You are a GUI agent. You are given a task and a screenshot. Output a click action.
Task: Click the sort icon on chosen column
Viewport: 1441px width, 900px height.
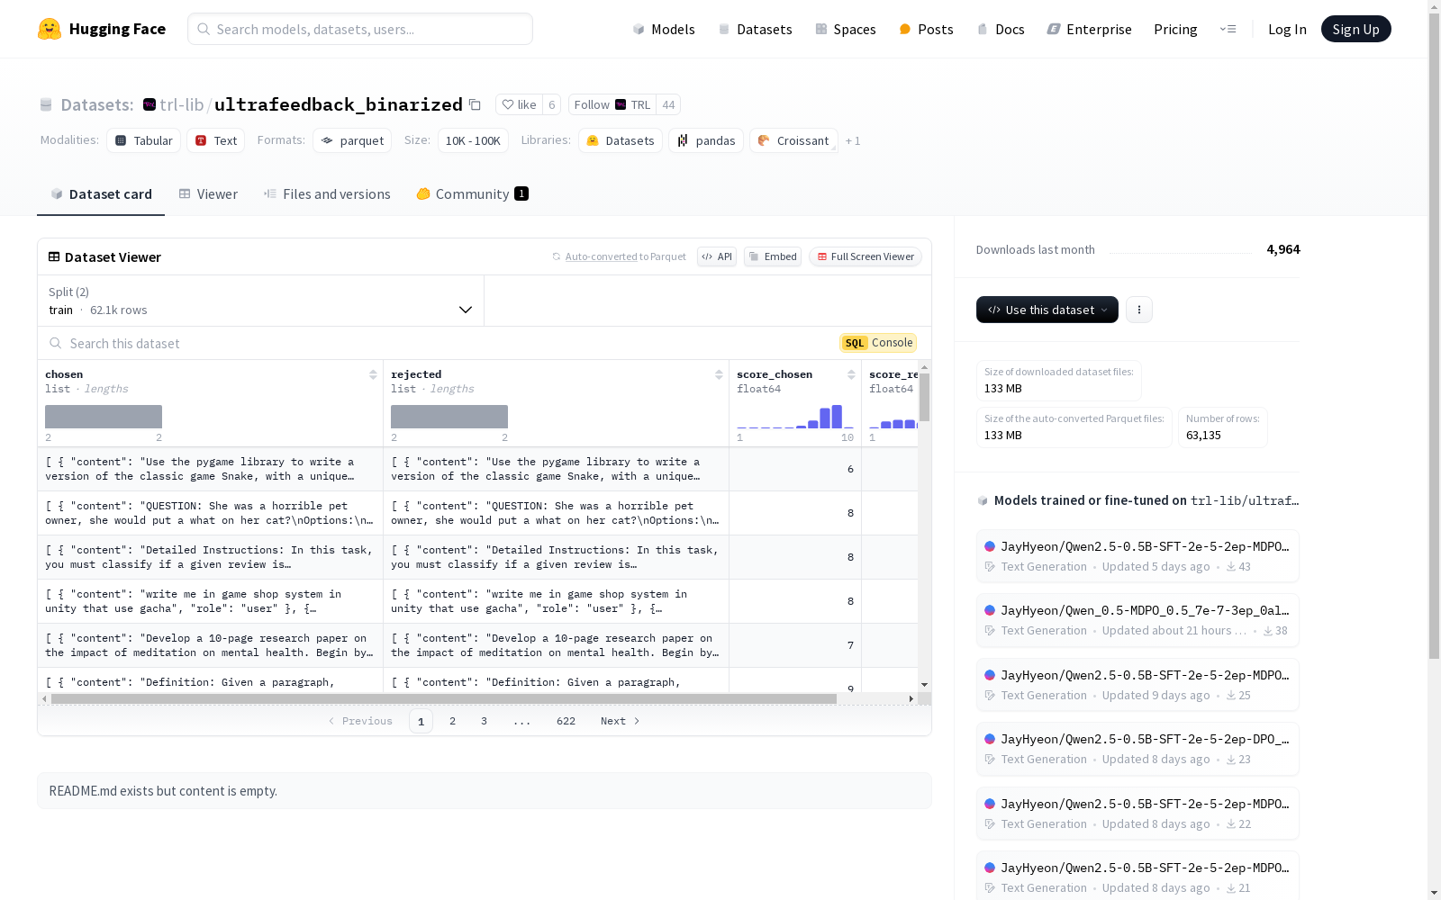373,374
